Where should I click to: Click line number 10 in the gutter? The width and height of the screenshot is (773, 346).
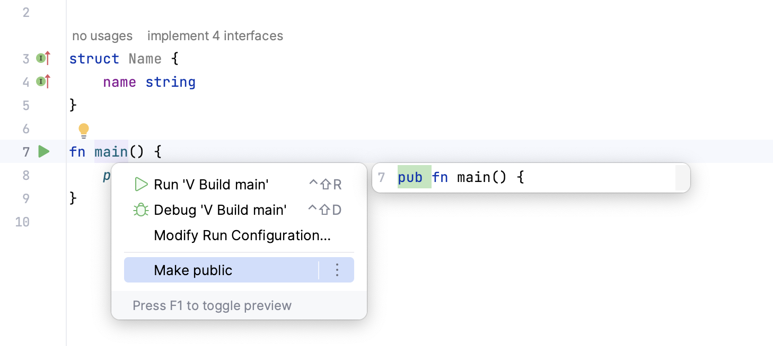pyautogui.click(x=22, y=222)
